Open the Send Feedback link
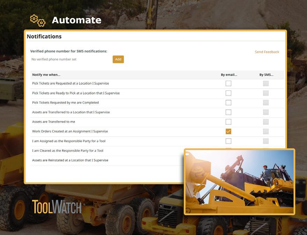The height and width of the screenshot is (235, 307). click(267, 52)
